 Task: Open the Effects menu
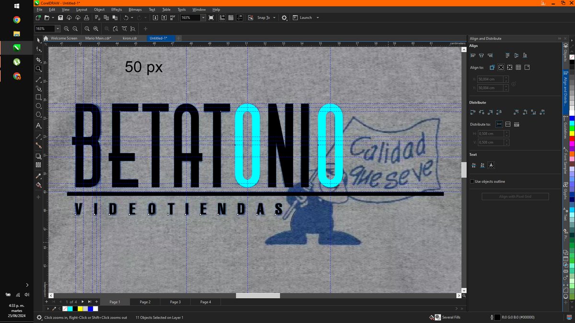(116, 10)
